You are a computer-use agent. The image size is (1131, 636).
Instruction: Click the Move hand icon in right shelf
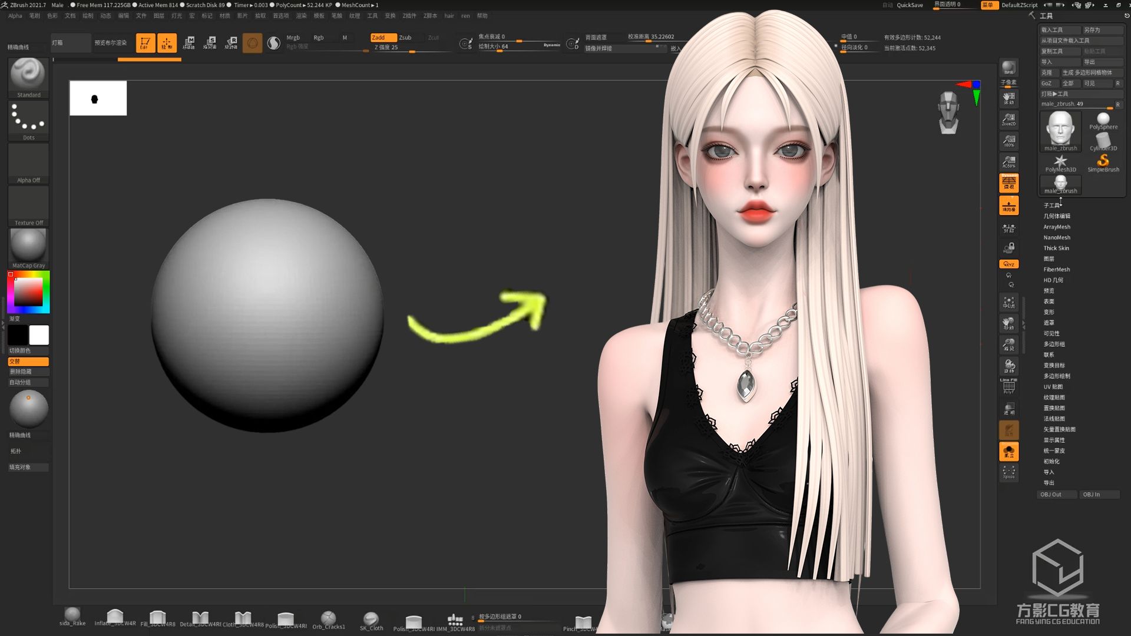(x=1009, y=324)
